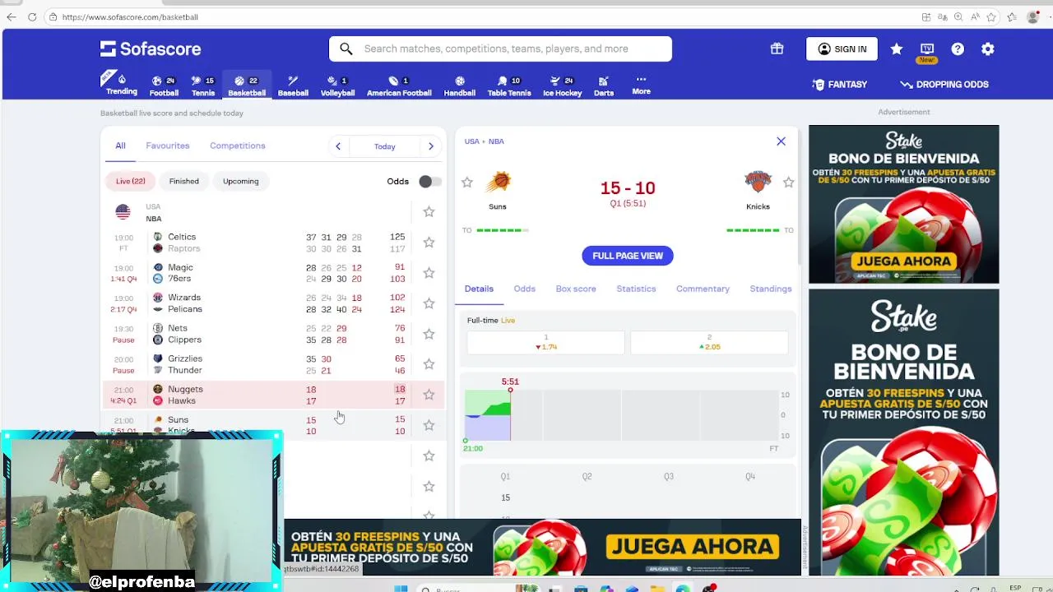Image resolution: width=1053 pixels, height=592 pixels.
Task: Open the Ice Hockey section
Action: point(563,86)
